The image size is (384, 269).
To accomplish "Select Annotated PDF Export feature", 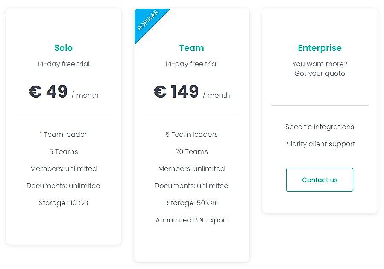I will point(191,220).
